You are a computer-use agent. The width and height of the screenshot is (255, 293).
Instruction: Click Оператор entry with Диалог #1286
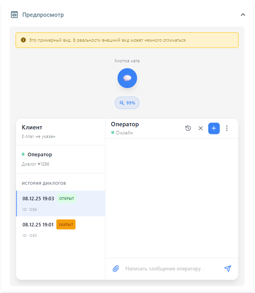point(39,155)
